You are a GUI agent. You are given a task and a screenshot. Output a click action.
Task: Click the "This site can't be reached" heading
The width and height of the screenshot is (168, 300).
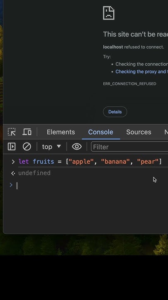(x=135, y=34)
